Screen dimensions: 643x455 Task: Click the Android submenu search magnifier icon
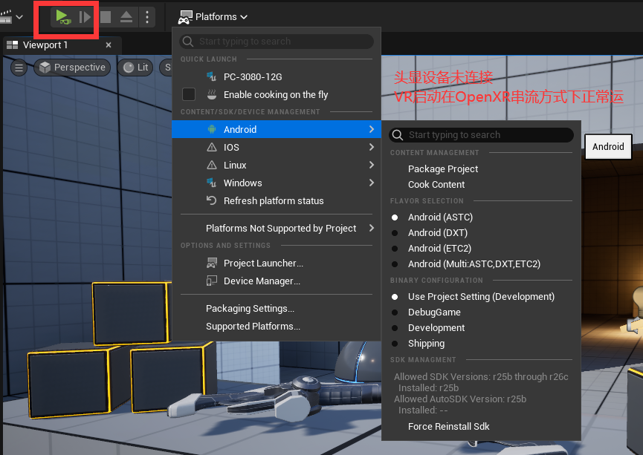pyautogui.click(x=398, y=135)
